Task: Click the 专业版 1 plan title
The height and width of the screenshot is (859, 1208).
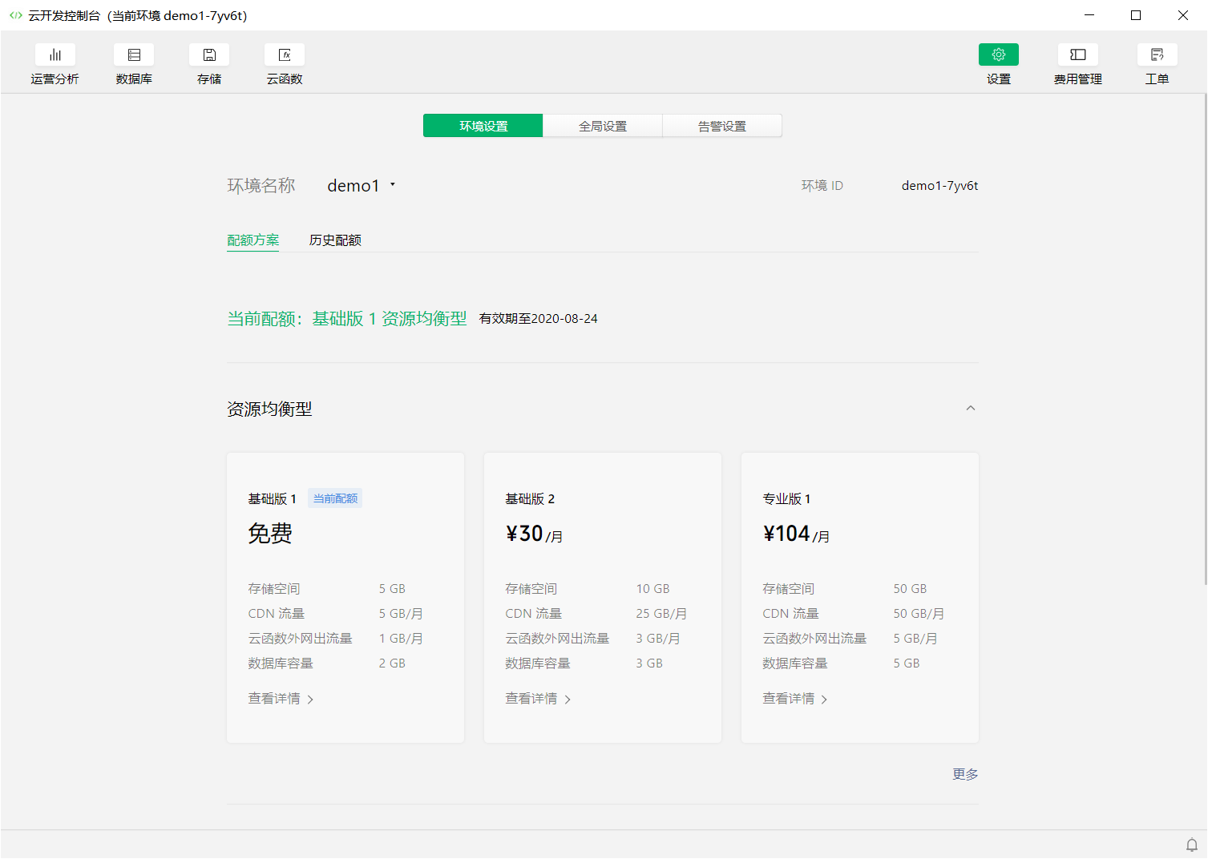Action: point(786,498)
